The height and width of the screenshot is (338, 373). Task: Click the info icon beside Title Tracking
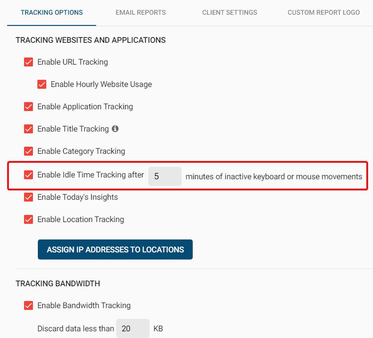click(115, 129)
